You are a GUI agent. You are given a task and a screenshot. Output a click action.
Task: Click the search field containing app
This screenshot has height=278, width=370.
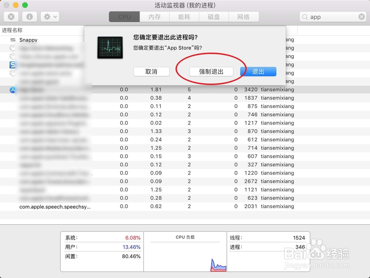[x=333, y=17]
